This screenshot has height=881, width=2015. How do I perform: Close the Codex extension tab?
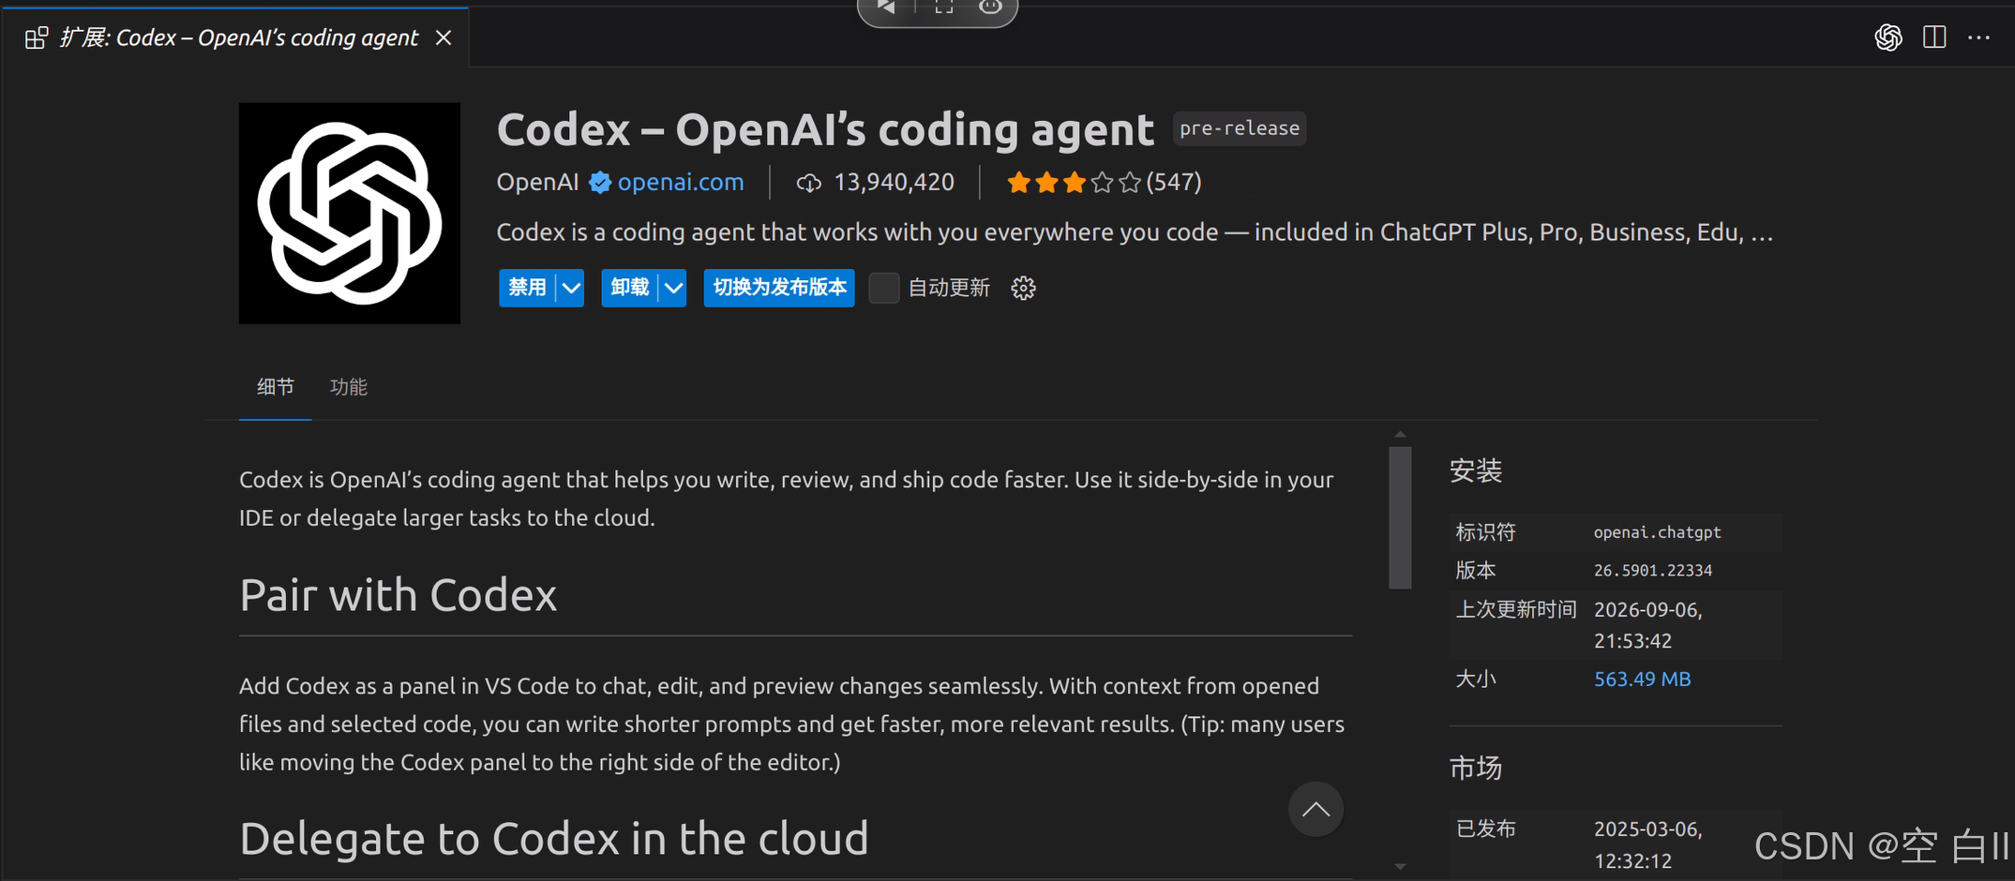tap(444, 37)
